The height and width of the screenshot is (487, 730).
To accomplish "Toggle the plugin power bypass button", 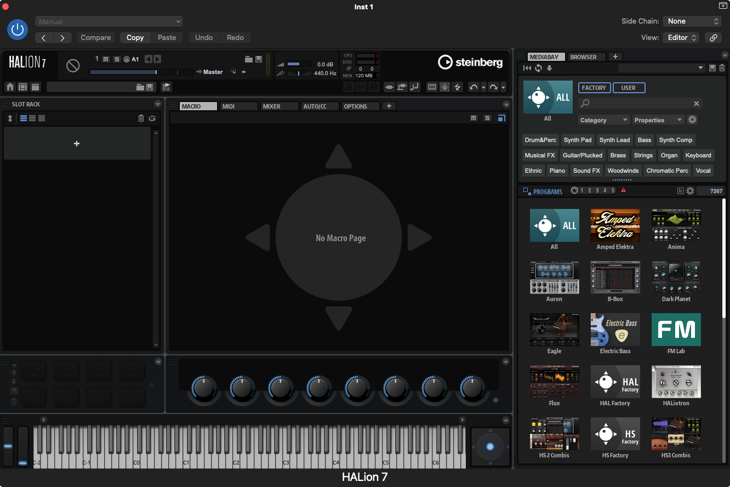I will pos(18,29).
